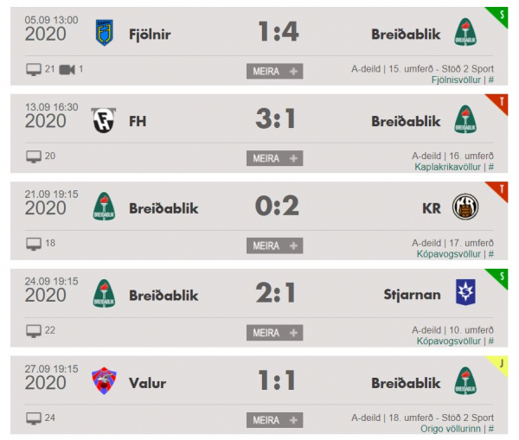Open the Kaplakrikavöllur venue link

[447, 167]
